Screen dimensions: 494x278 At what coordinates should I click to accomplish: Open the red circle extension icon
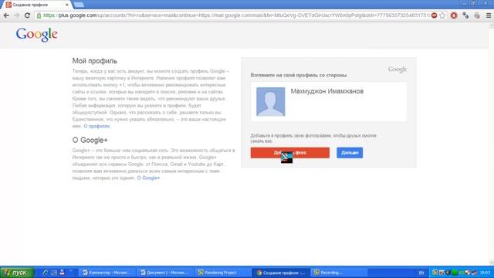(454, 15)
